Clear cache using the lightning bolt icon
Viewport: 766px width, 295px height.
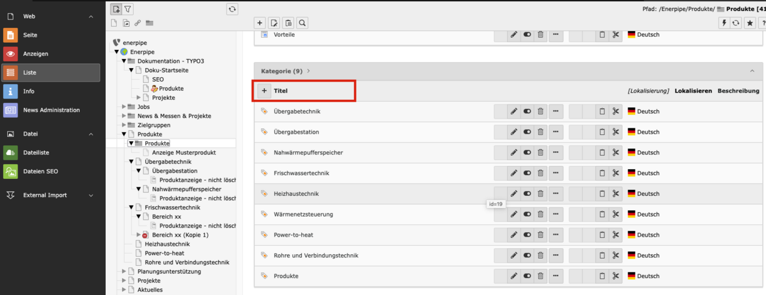(724, 23)
